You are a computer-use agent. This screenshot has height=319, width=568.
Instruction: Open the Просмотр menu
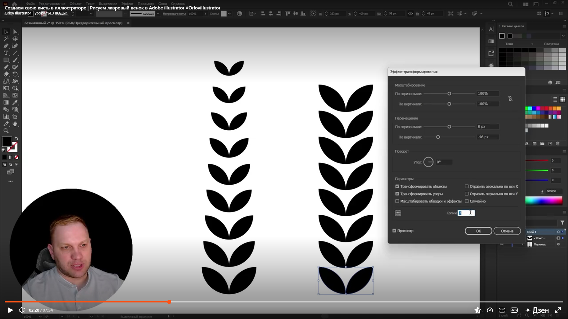pos(146,4)
